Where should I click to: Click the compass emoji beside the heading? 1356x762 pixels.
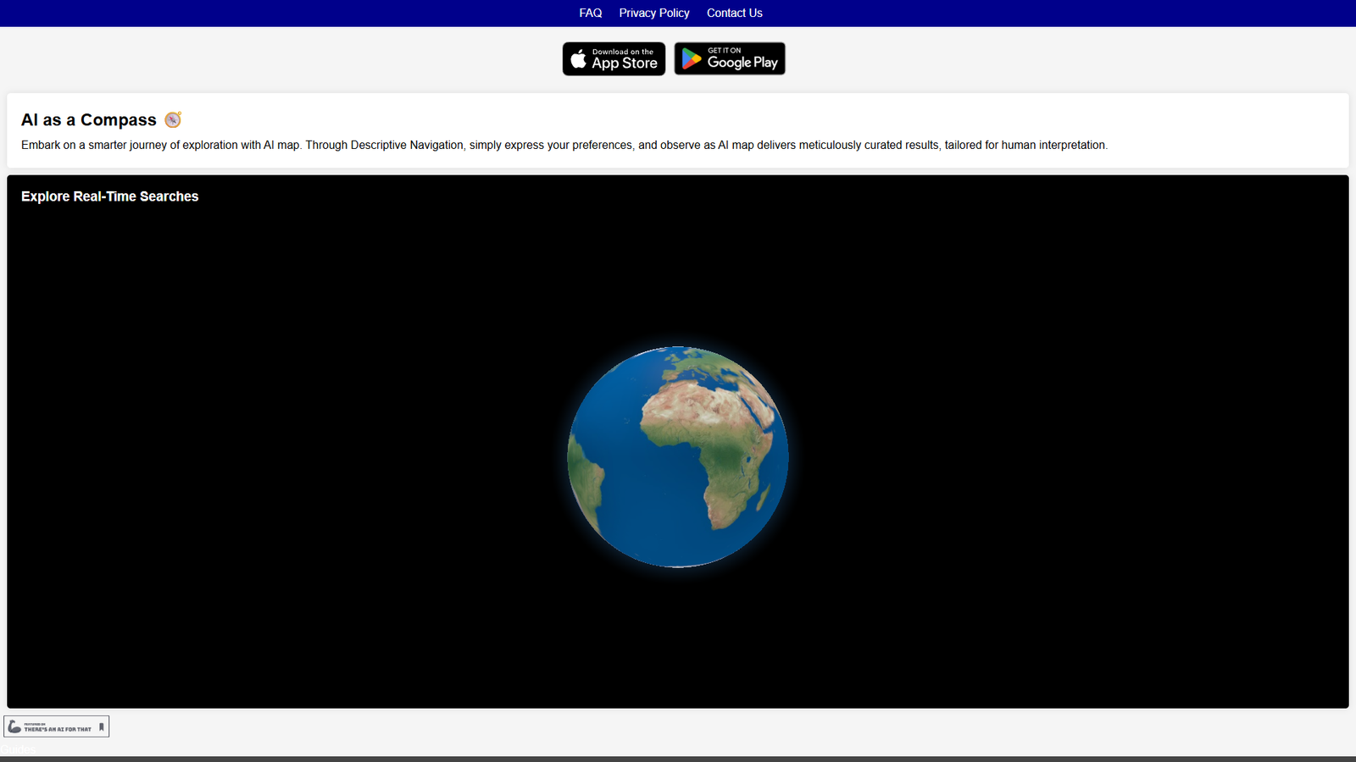pos(173,119)
